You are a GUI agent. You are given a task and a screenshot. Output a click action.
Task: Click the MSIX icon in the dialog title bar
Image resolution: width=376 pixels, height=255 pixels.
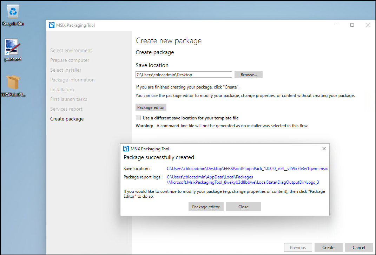tap(126, 149)
